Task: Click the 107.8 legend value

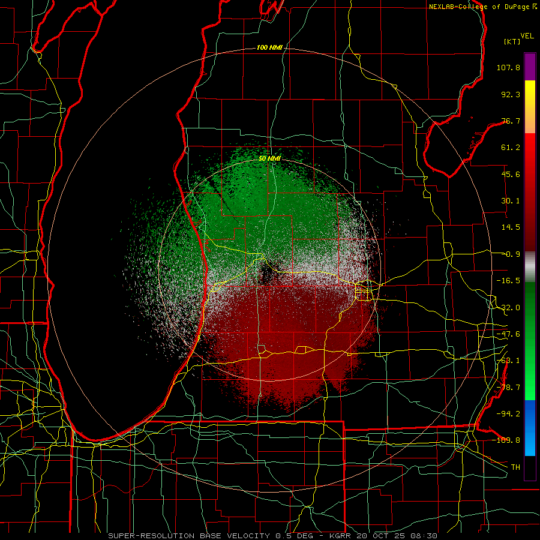Action: 508,67
